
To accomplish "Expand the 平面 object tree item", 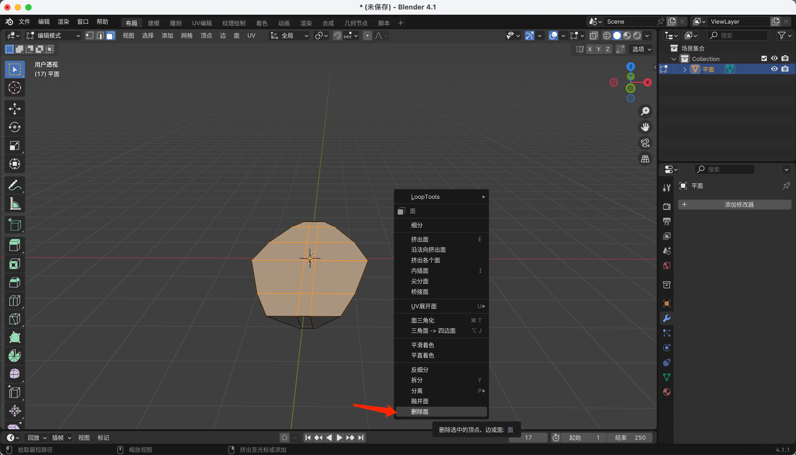I will coord(685,69).
